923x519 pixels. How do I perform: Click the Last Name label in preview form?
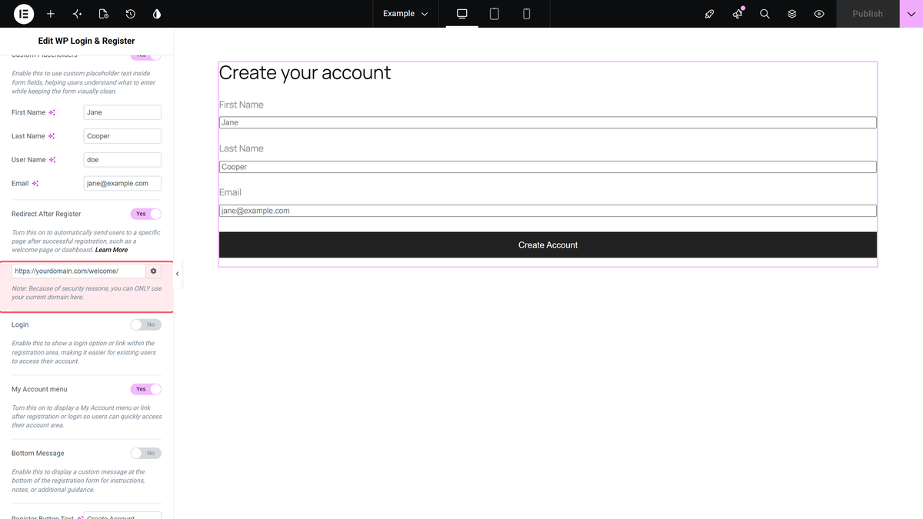(x=242, y=148)
